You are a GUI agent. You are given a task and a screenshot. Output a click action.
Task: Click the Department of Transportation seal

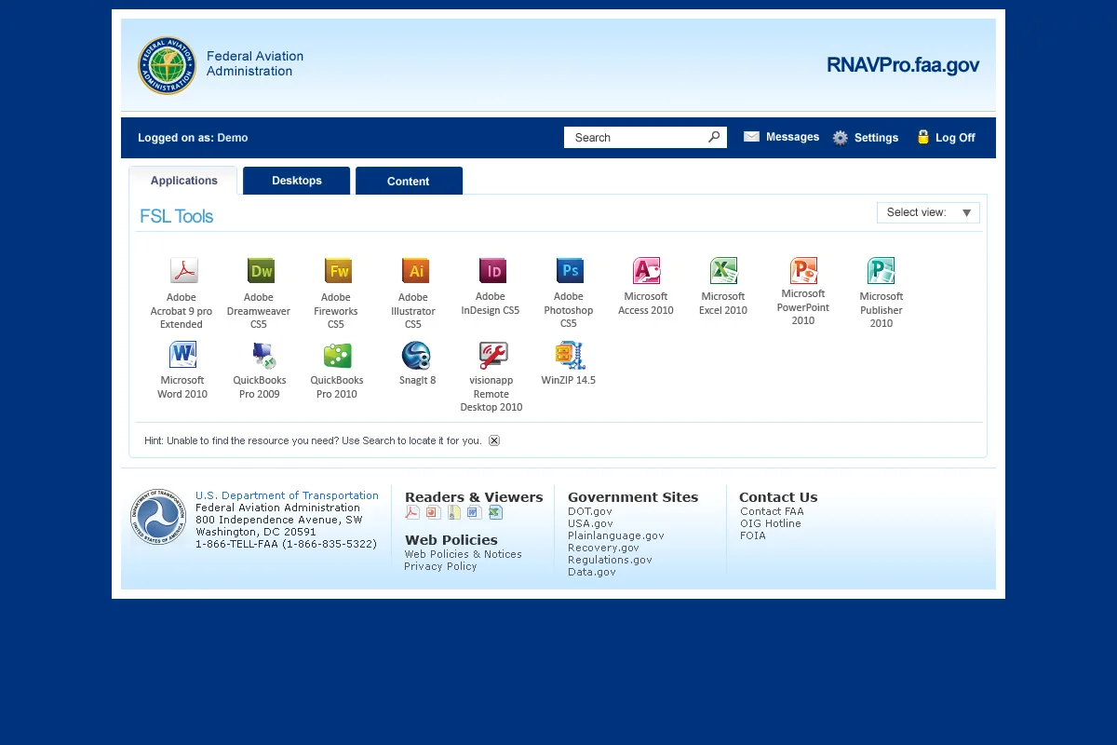(158, 517)
